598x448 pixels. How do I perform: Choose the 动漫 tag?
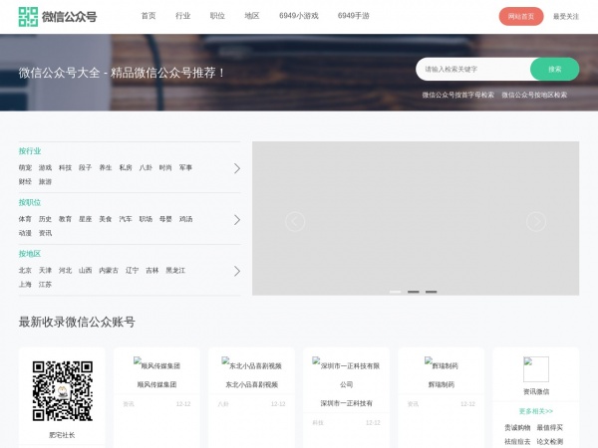(x=25, y=233)
